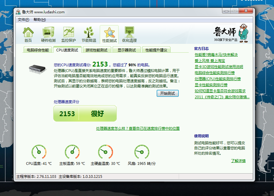
Task: Click the 360旗下安全产品 caption
Action: 226,40
